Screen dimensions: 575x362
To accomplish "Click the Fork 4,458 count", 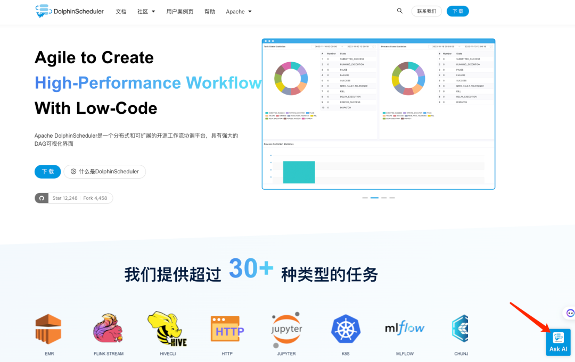I will point(95,198).
